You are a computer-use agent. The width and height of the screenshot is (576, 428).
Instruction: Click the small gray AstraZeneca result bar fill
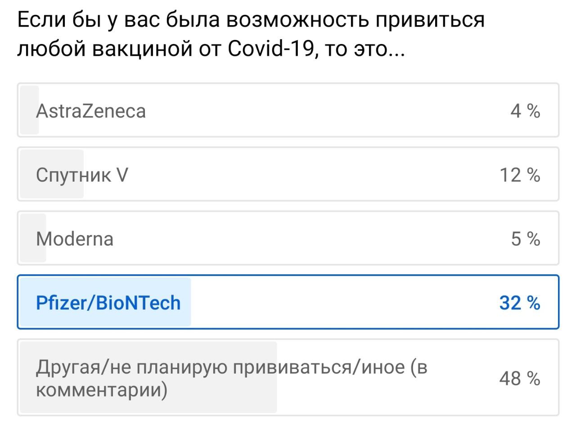click(30, 110)
